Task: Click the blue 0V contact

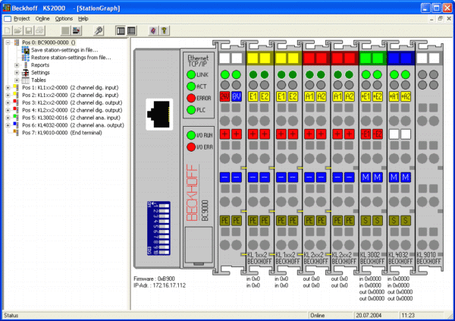Action: (x=237, y=96)
